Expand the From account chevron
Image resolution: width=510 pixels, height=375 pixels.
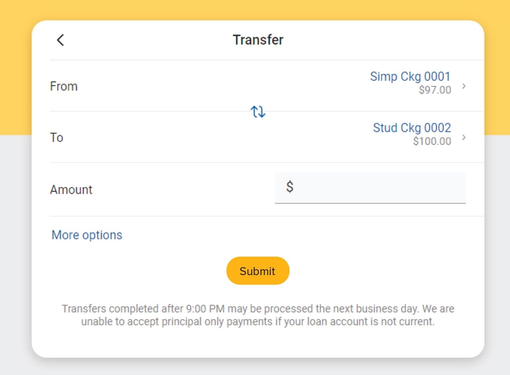pyautogui.click(x=464, y=86)
